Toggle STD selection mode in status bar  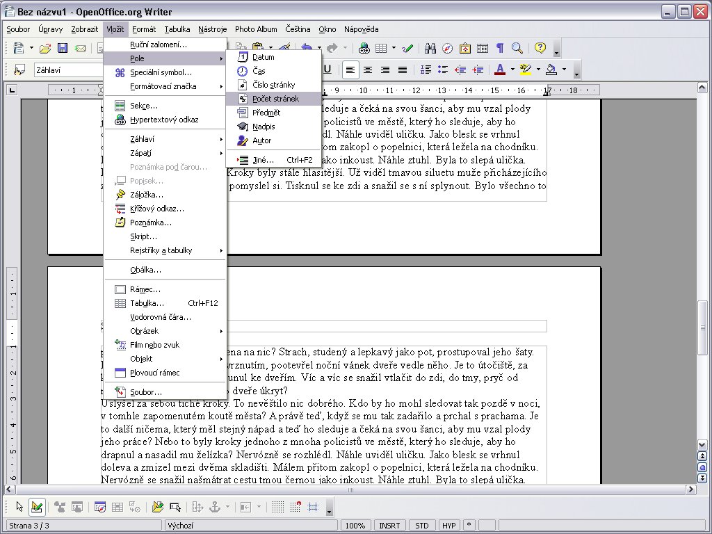[x=422, y=526]
